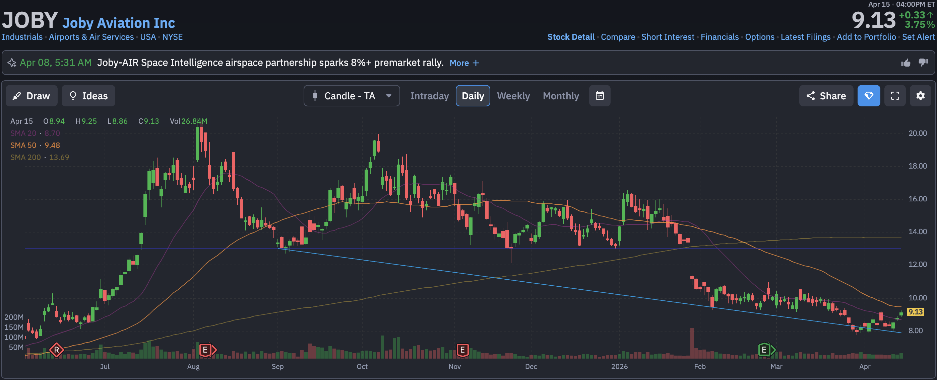This screenshot has height=380, width=937.
Task: Open chart settings gear
Action: point(920,96)
